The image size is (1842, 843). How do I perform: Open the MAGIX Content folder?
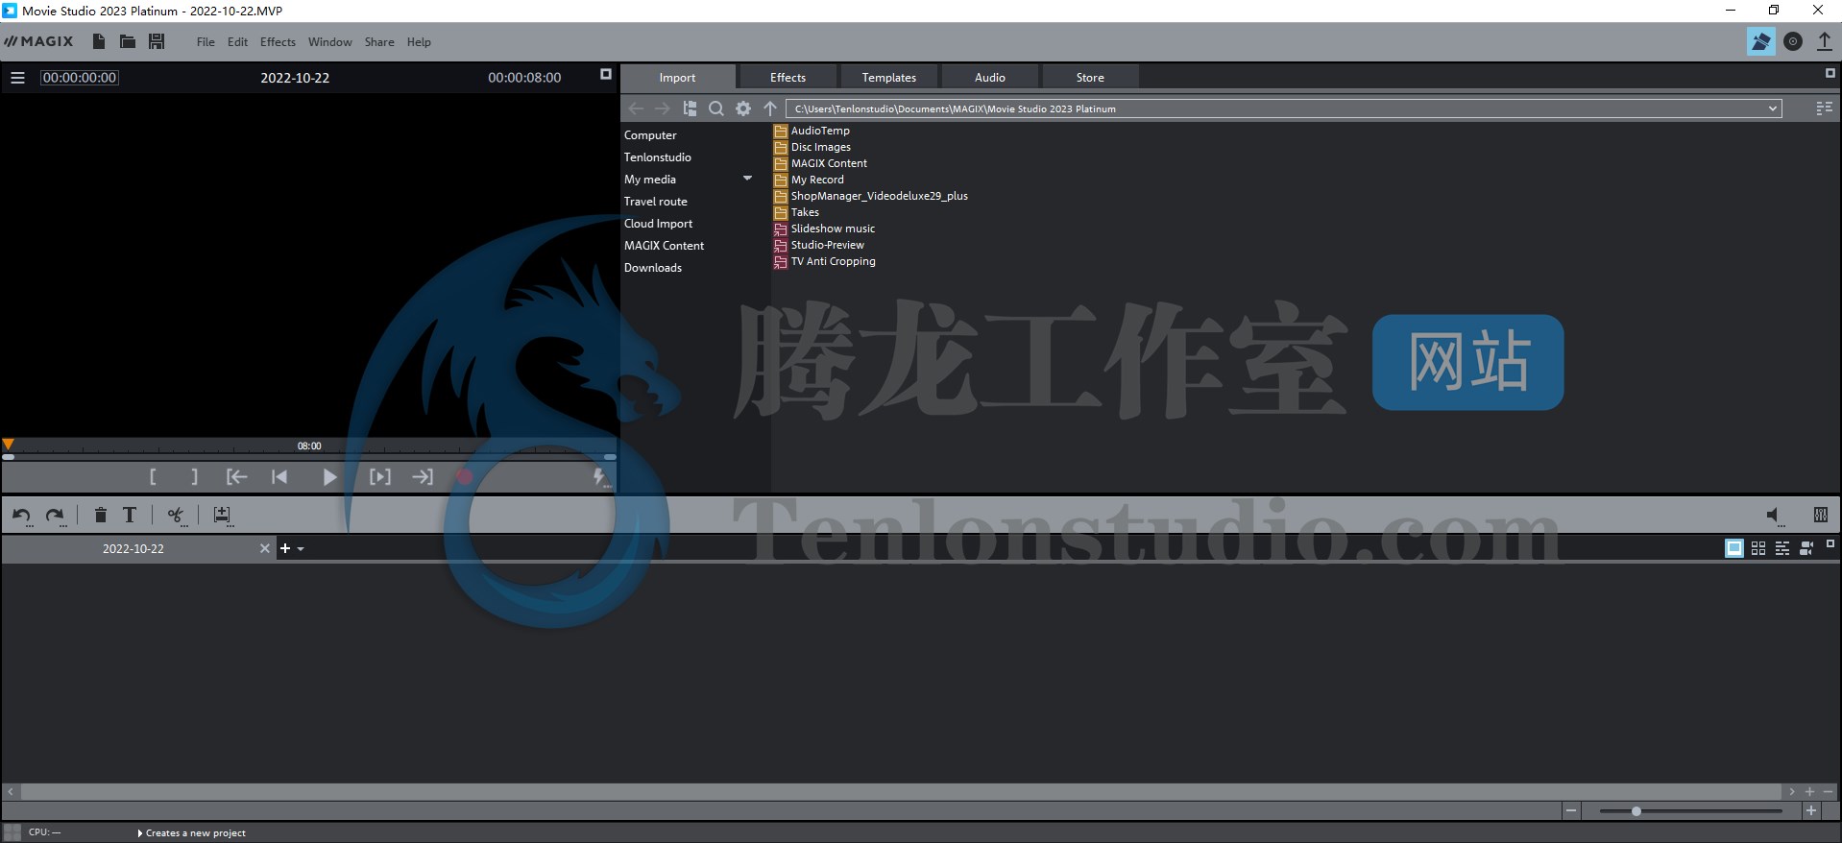point(829,163)
